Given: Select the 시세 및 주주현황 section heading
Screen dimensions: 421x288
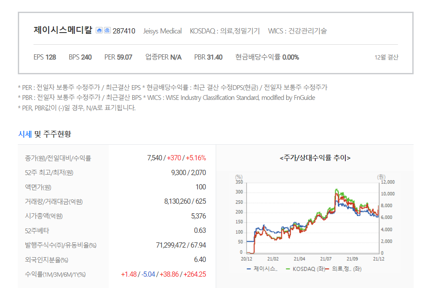Looking at the screenshot, I should pyautogui.click(x=44, y=134).
